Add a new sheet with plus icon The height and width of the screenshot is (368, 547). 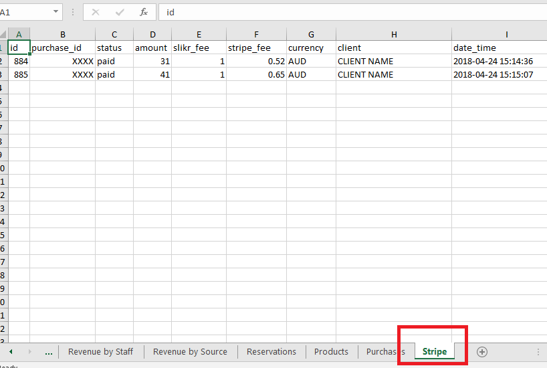coord(481,351)
